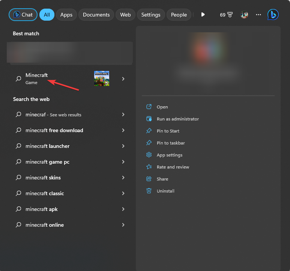Open App settings action
This screenshot has width=290, height=271.
[x=170, y=155]
